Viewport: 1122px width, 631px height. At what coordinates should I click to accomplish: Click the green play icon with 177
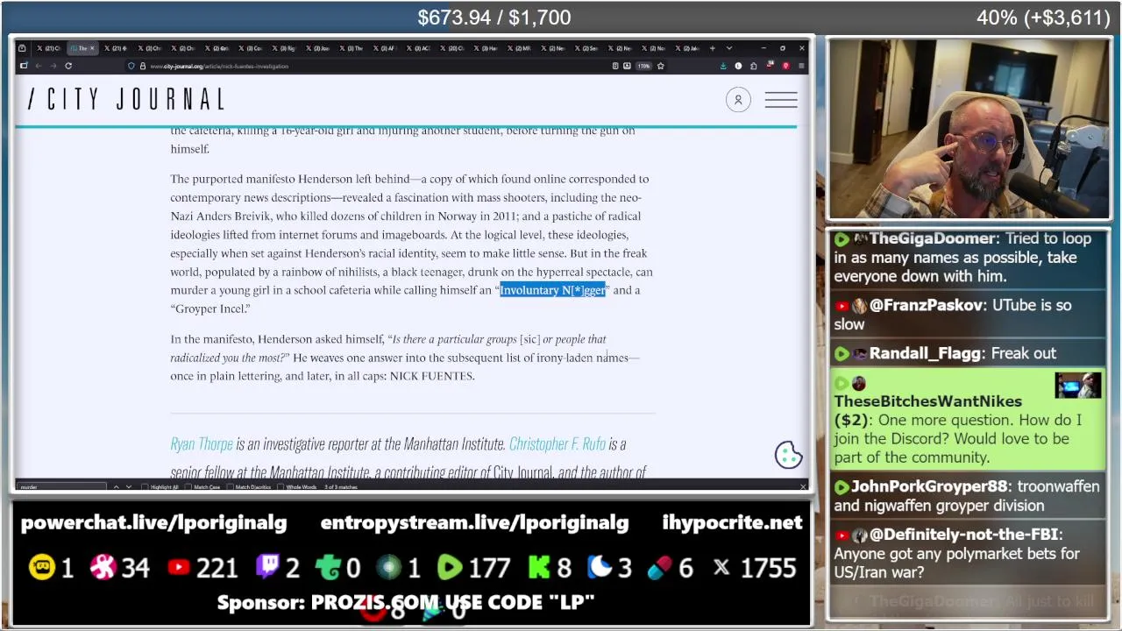click(449, 568)
